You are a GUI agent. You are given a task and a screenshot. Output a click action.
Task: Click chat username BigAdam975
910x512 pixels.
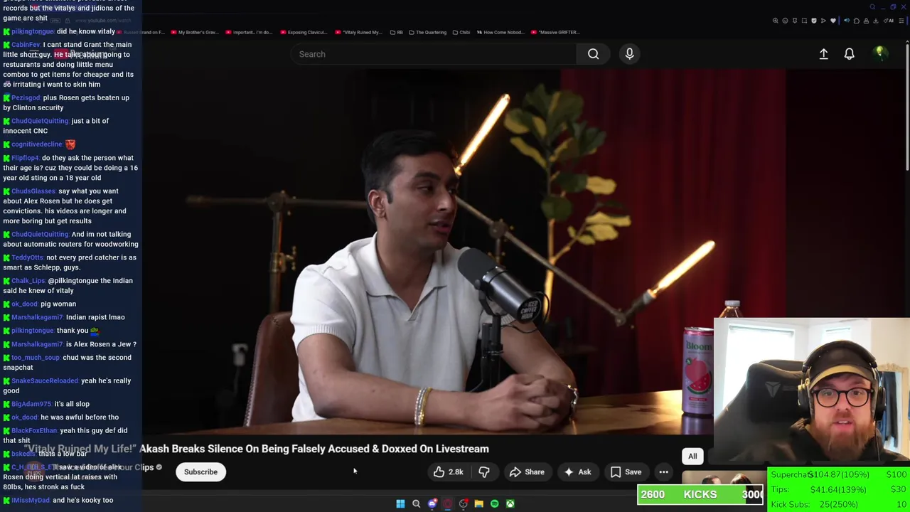[31, 404]
